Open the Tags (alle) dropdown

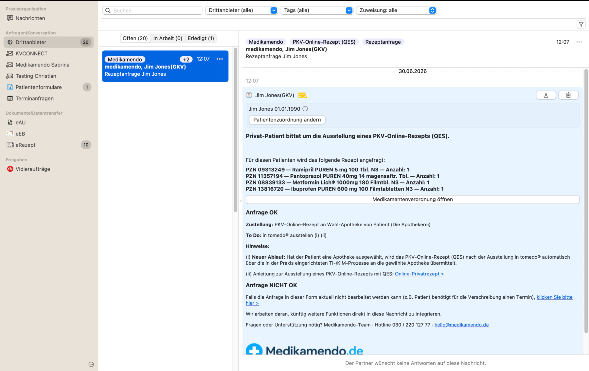pyautogui.click(x=317, y=10)
